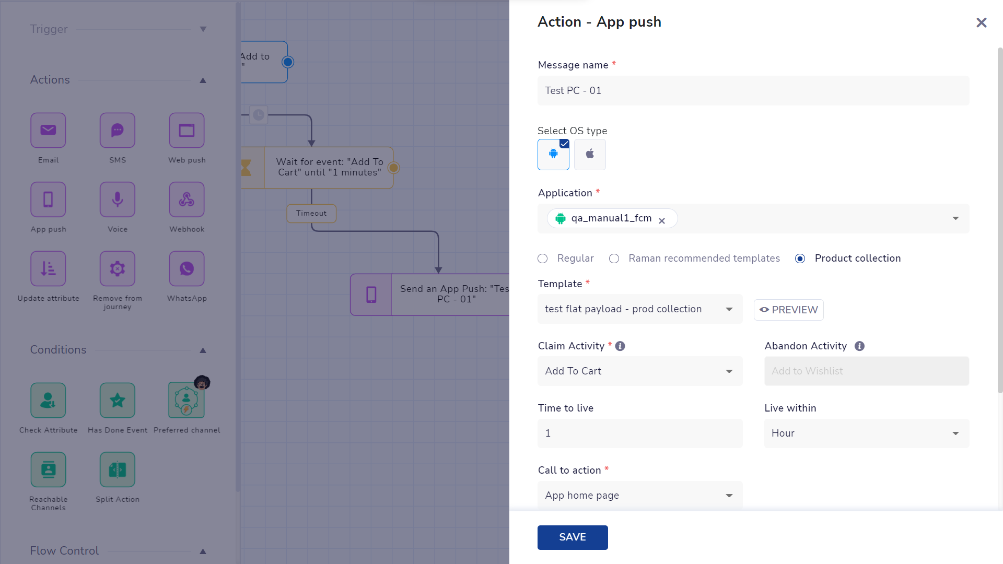Click Claim Activity info icon

pyautogui.click(x=620, y=346)
